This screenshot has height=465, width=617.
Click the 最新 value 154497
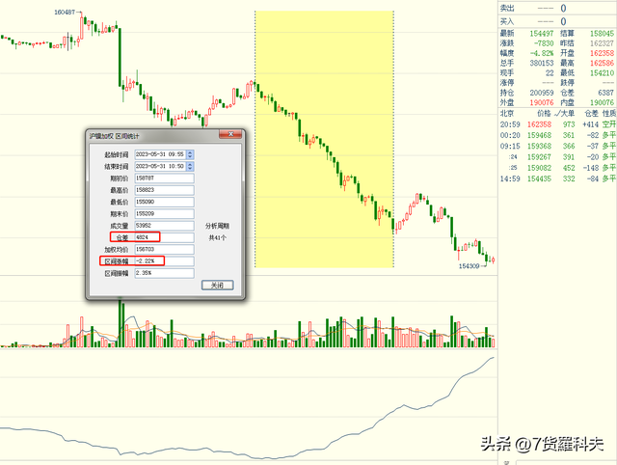tap(542, 34)
